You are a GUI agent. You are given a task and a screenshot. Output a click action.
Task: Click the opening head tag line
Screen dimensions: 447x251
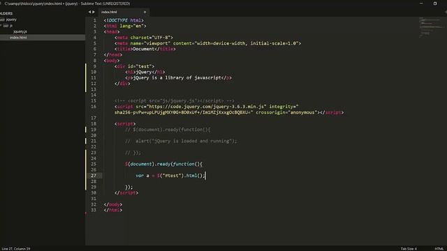tap(112, 32)
